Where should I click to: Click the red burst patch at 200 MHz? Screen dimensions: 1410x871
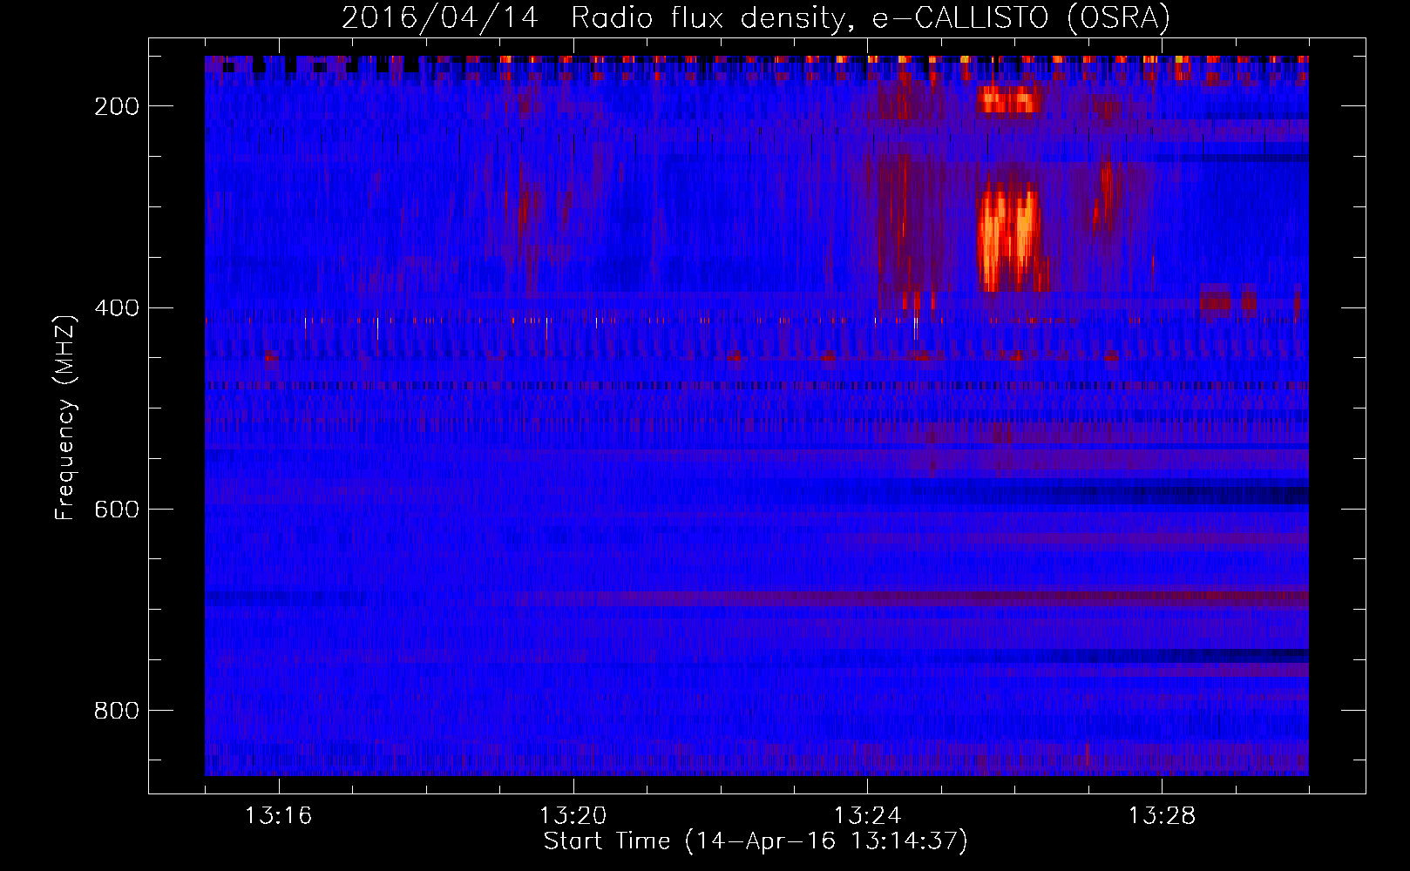(x=1009, y=100)
